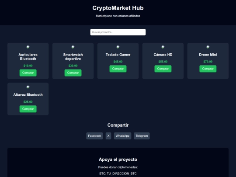Click the CryptoMarket Hub title
The image size is (236, 177).
point(118,8)
